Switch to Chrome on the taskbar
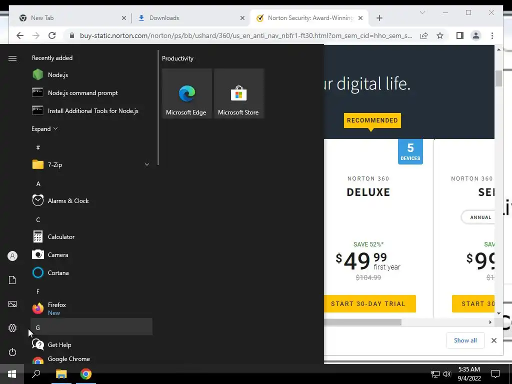 point(86,374)
